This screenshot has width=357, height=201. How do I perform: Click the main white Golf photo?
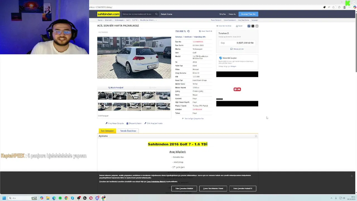point(134,58)
